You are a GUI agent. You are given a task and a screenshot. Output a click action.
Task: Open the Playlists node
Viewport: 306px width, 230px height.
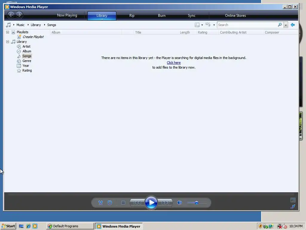coord(22,32)
